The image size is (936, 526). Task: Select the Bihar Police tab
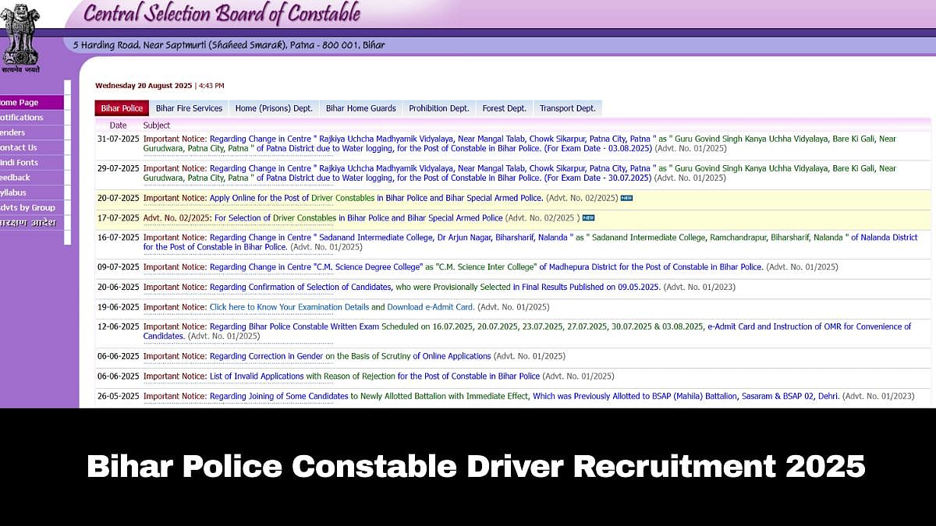pos(122,108)
